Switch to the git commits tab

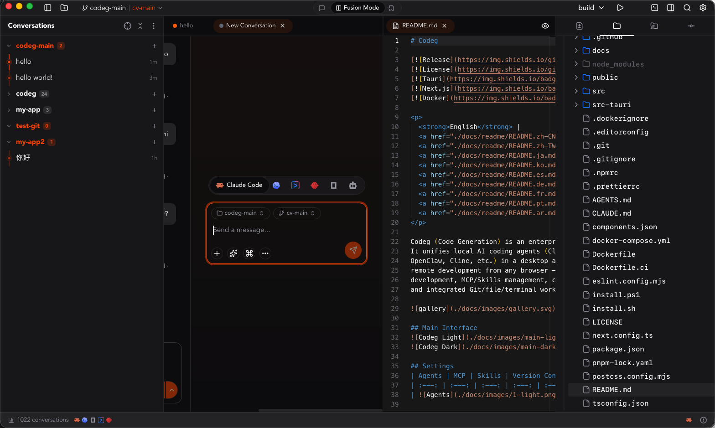691,26
